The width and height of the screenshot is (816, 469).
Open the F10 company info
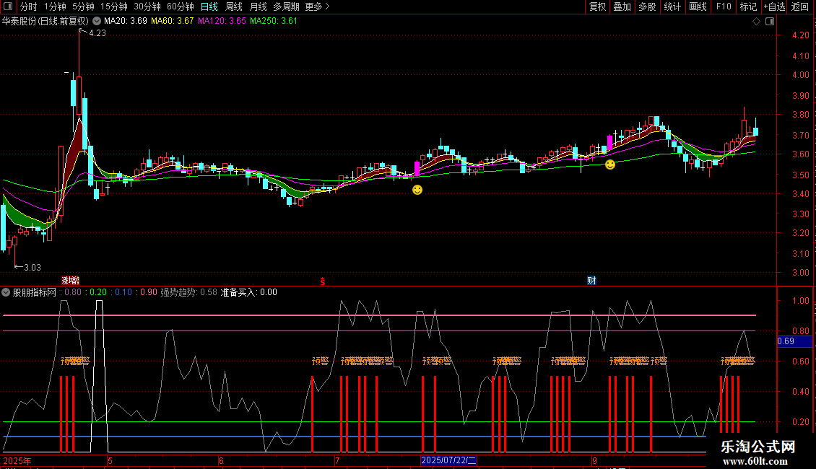pos(723,6)
